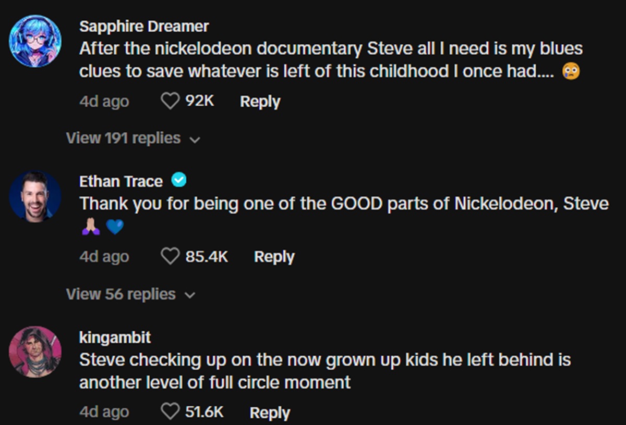626x425 pixels.
Task: Click the 92K like count
Action: pyautogui.click(x=200, y=101)
